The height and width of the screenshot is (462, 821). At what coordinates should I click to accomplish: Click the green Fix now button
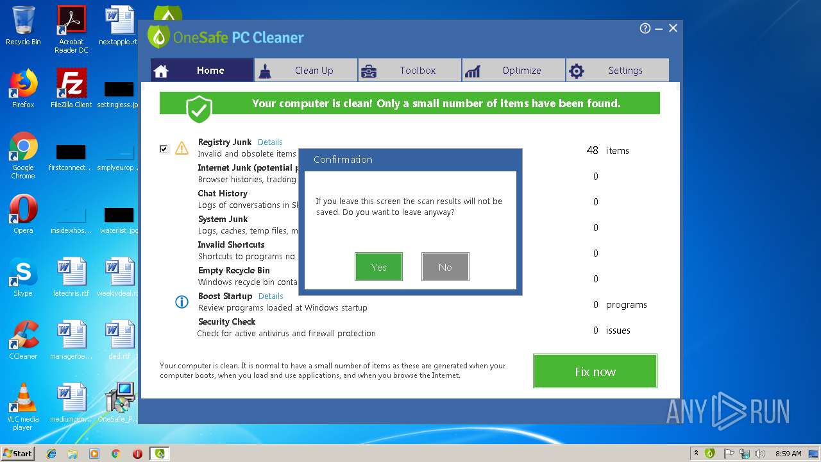[595, 371]
